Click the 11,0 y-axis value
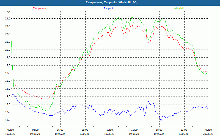Image resolution: width=220 pixels, height=137 pixels. point(7,120)
